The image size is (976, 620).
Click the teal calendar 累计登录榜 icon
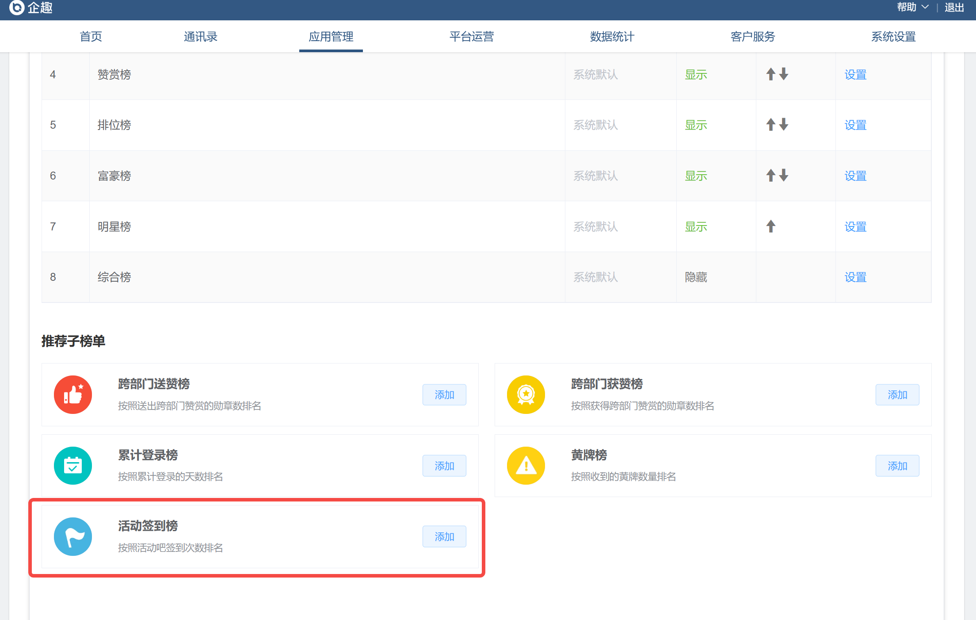pos(73,466)
